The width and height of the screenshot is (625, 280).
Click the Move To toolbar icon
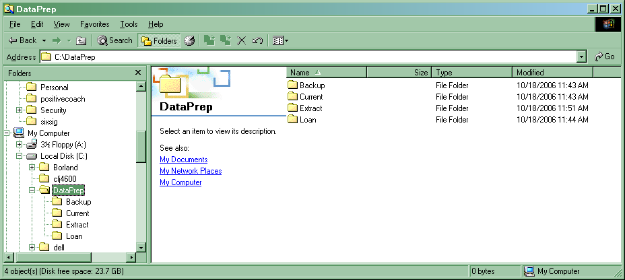point(209,40)
